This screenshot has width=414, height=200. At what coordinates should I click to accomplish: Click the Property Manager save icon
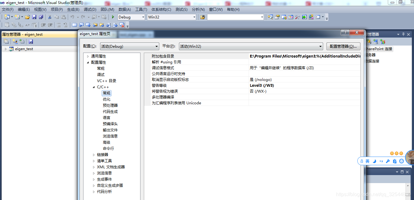[x=31, y=42]
